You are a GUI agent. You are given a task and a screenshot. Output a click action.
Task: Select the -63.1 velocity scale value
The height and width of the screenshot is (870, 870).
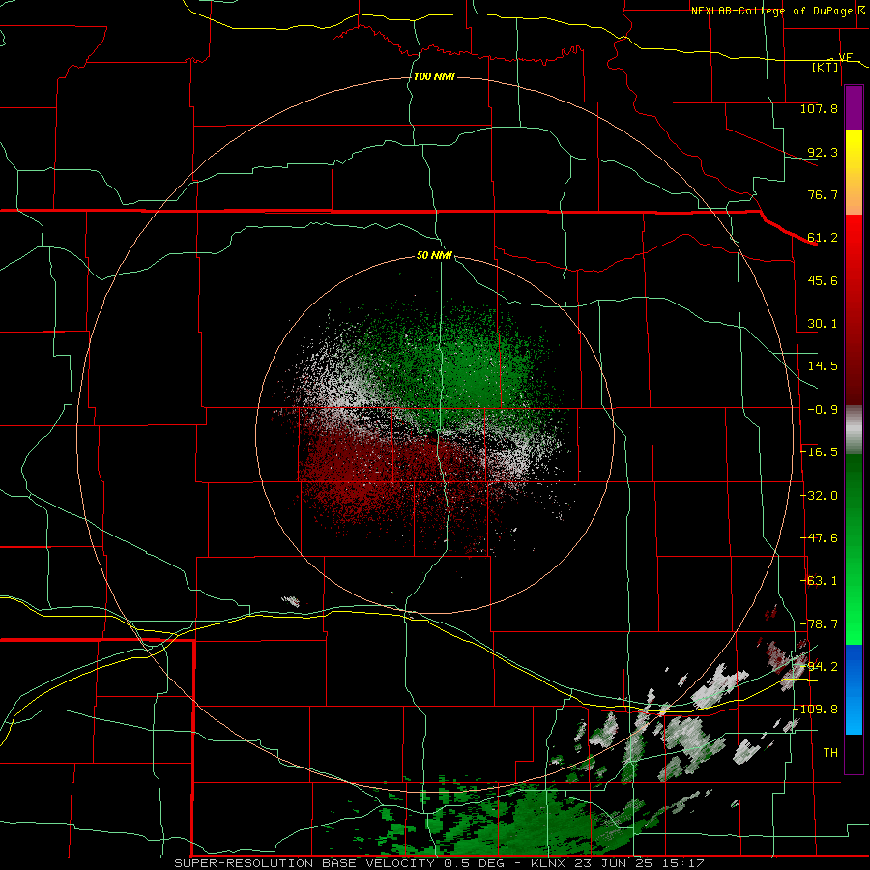(x=819, y=581)
